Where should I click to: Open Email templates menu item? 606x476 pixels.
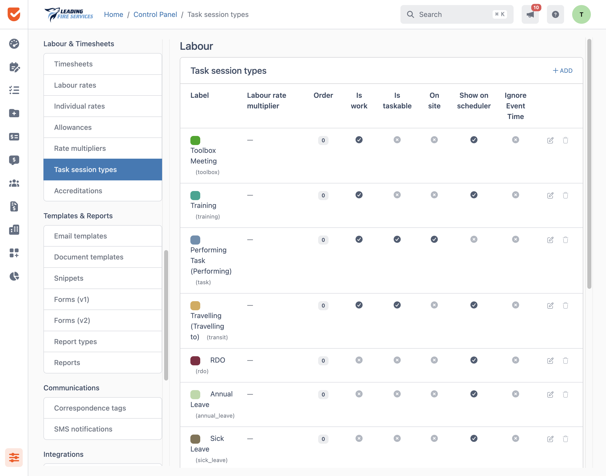click(103, 236)
